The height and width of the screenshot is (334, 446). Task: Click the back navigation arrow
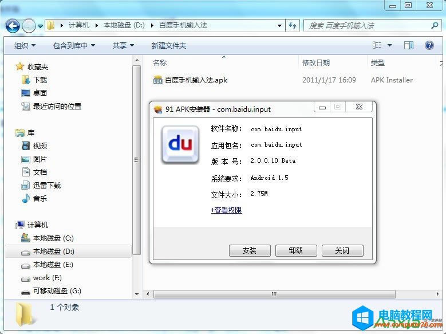tap(14, 26)
